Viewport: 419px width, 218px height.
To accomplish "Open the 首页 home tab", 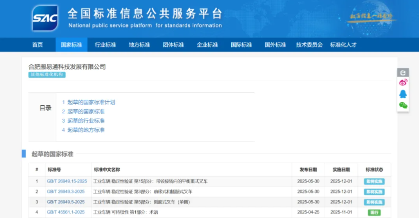I will coord(37,45).
